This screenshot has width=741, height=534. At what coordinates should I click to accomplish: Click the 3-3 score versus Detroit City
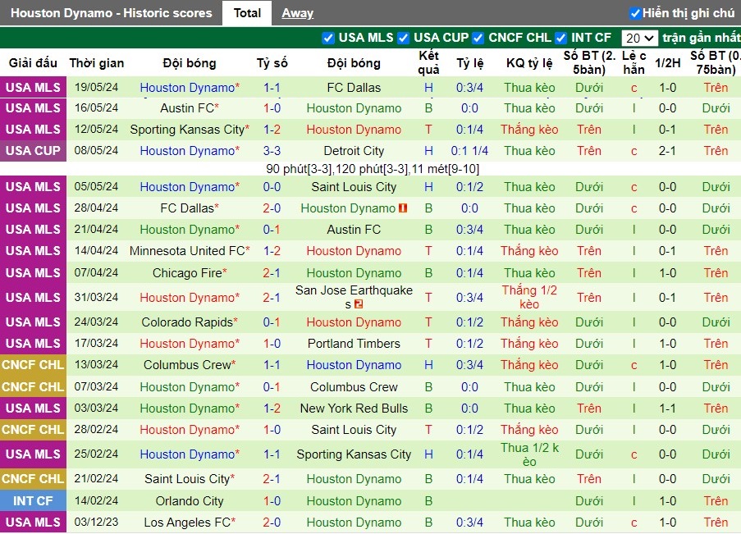272,151
